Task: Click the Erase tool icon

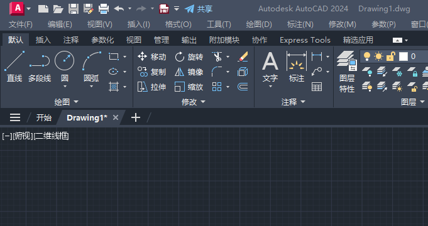Action: click(243, 56)
